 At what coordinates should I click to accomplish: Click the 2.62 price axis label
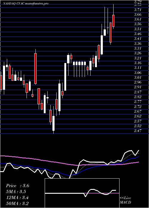pos(137,116)
